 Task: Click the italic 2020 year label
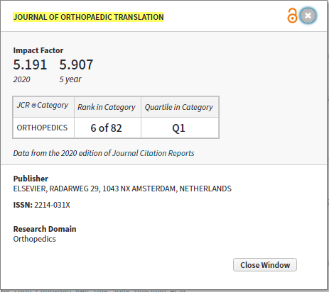point(21,79)
